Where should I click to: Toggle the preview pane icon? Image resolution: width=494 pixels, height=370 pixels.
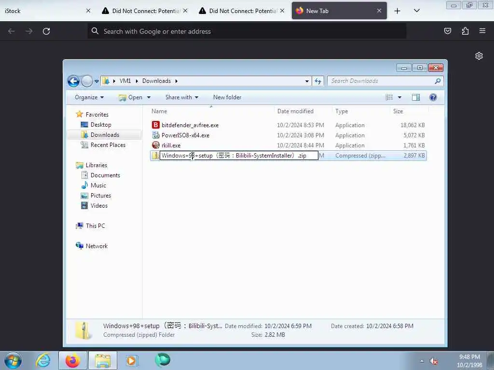pyautogui.click(x=416, y=97)
